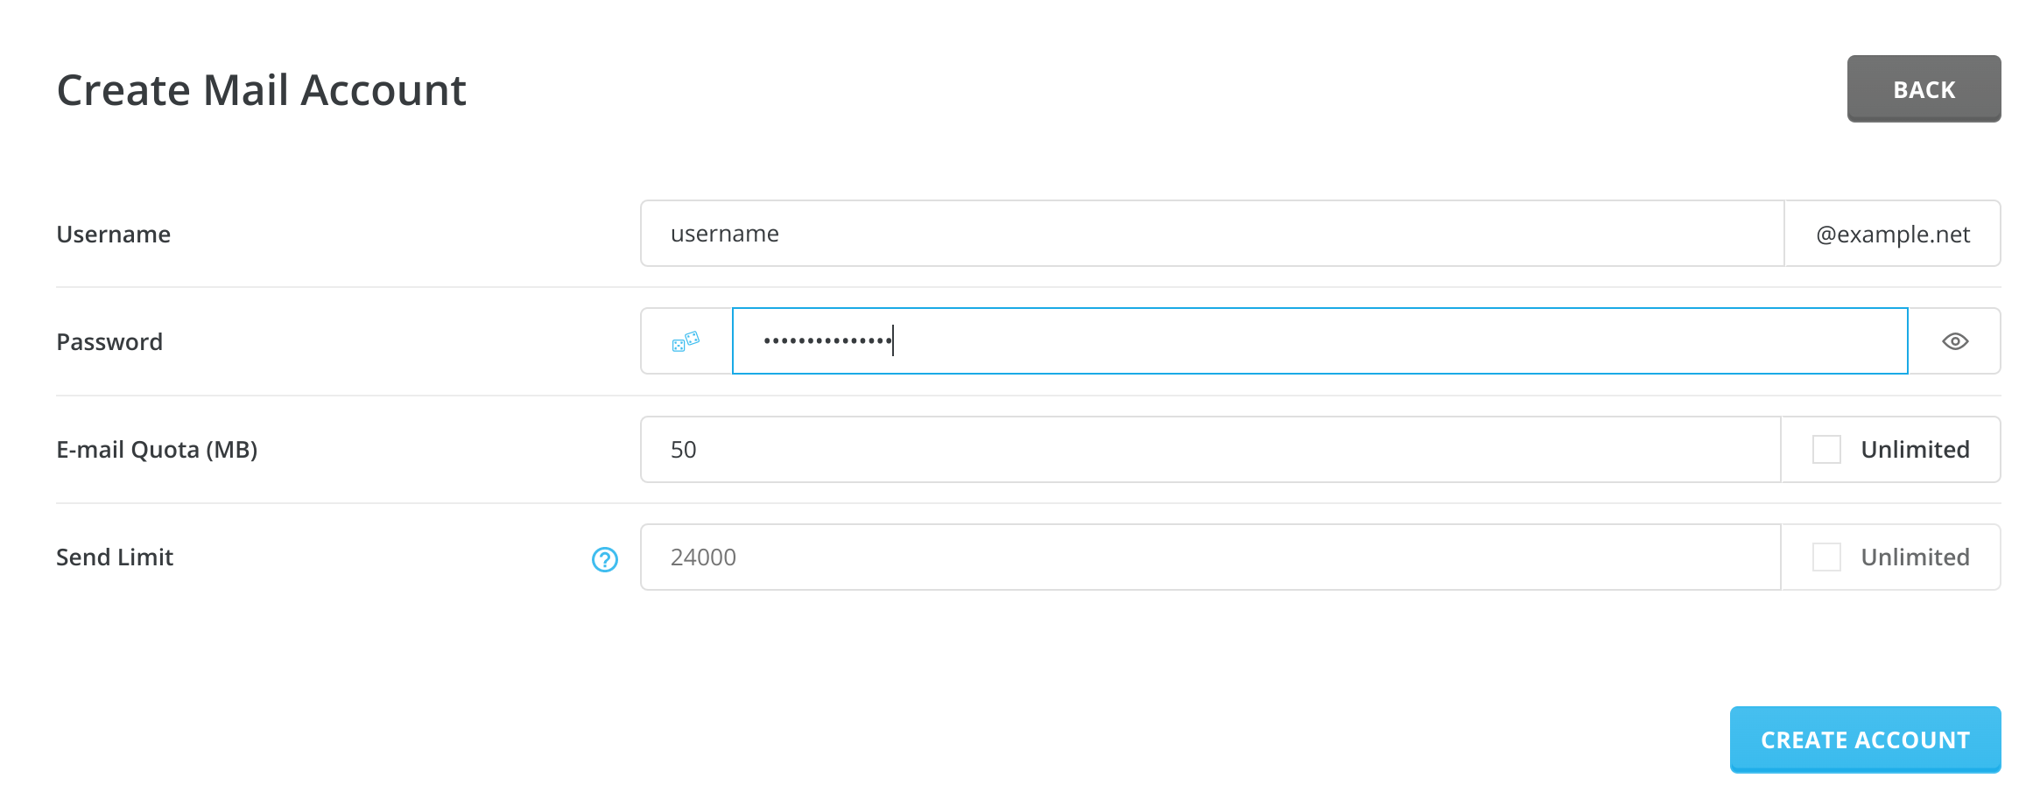Click the dice icon to generate password
Image resolution: width=2040 pixels, height=806 pixels.
click(686, 341)
